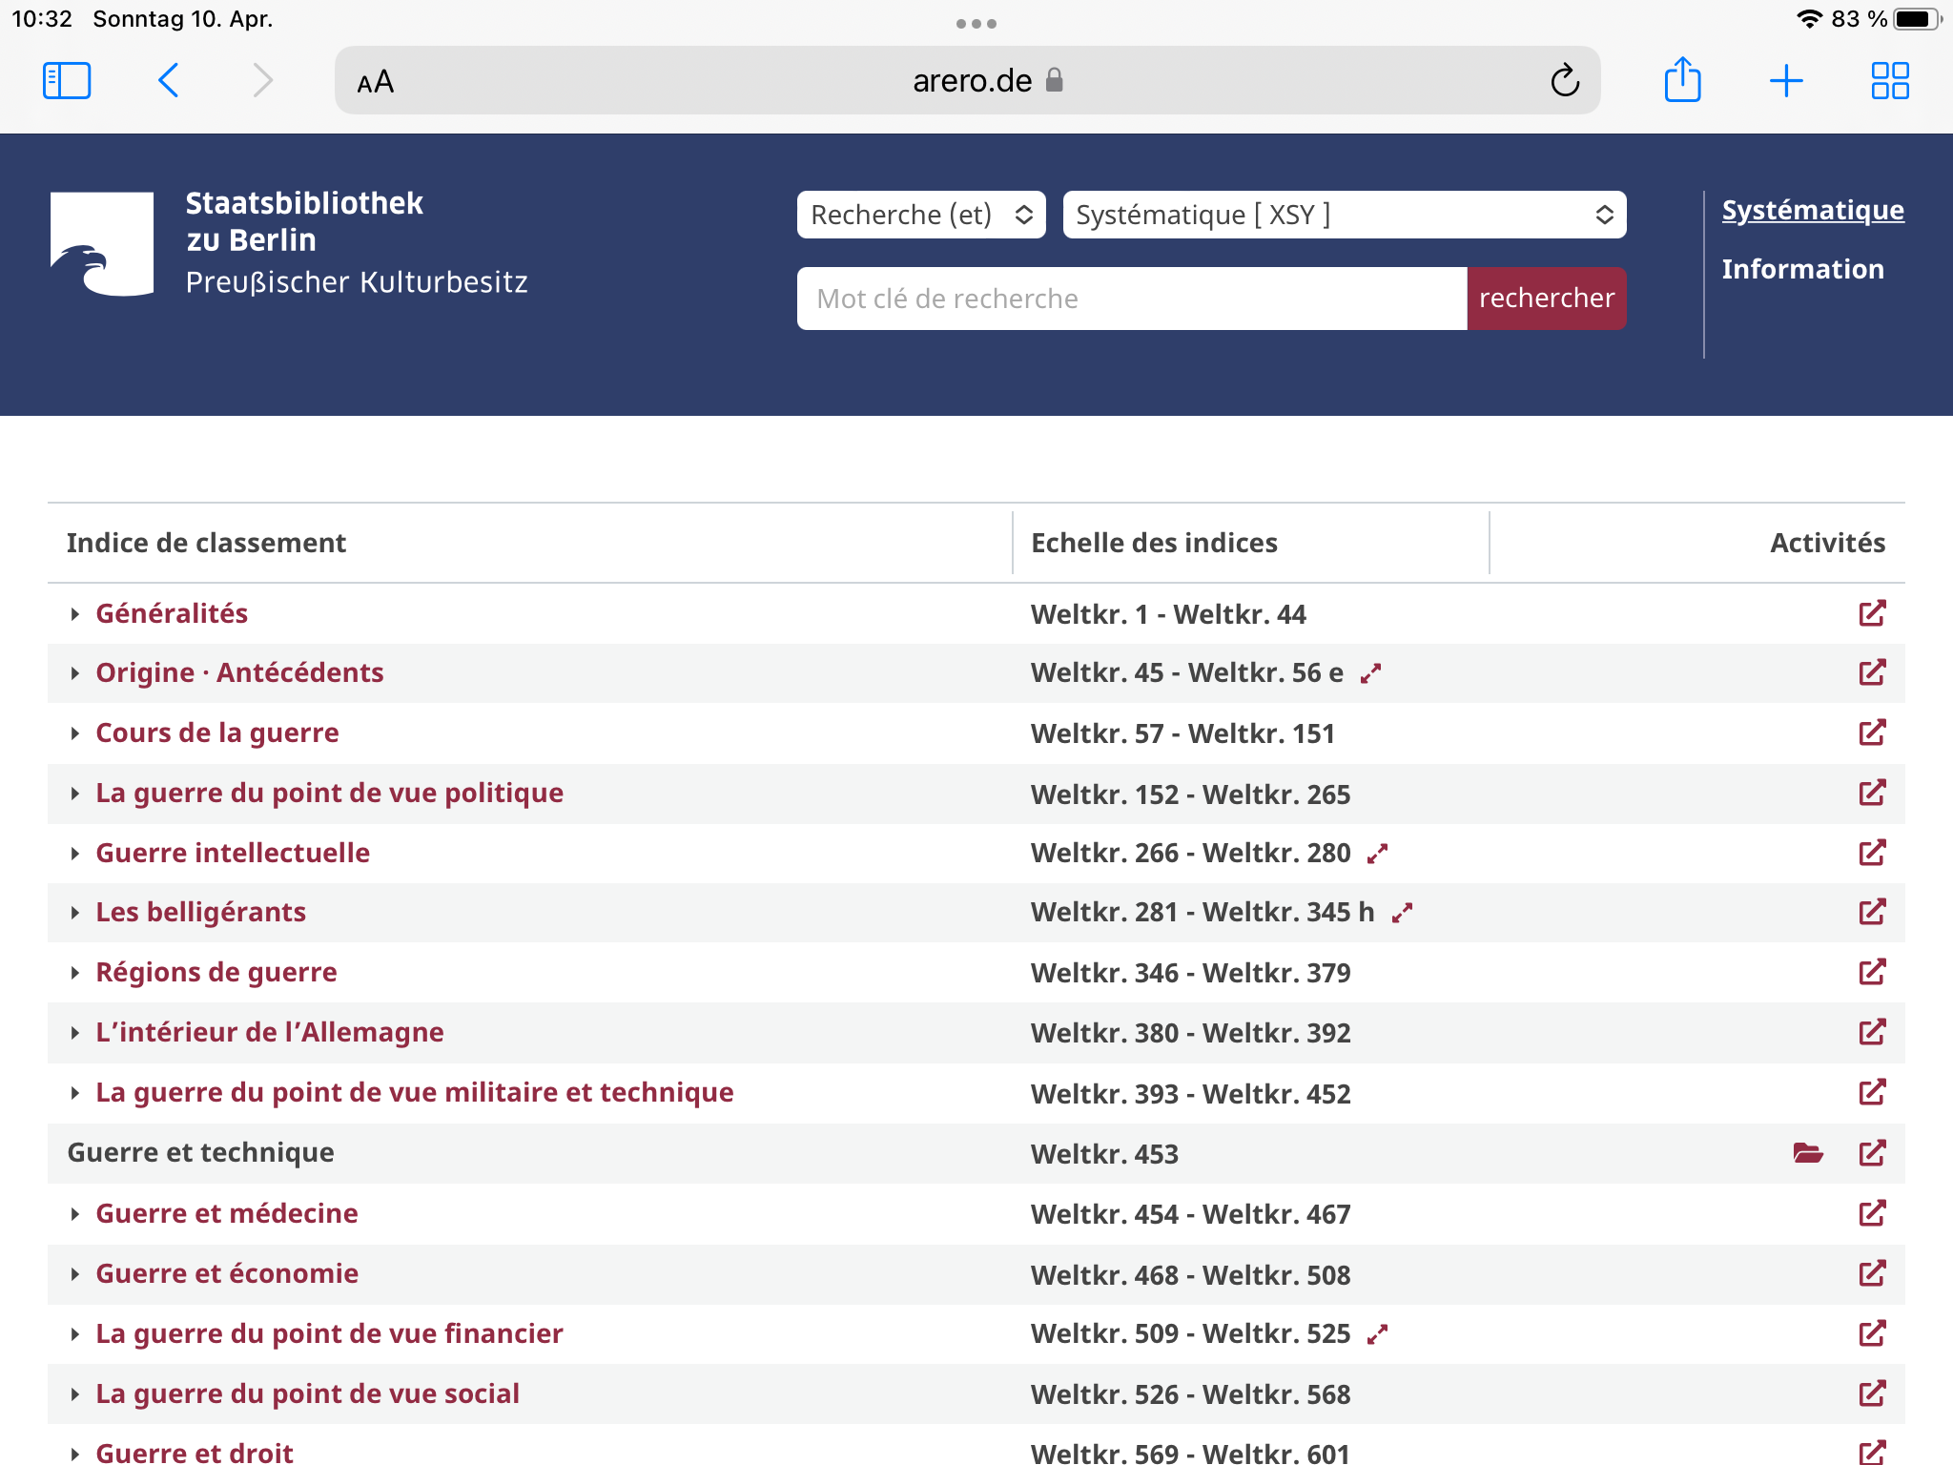Focus the Mot clé de recherche field

click(1131, 299)
